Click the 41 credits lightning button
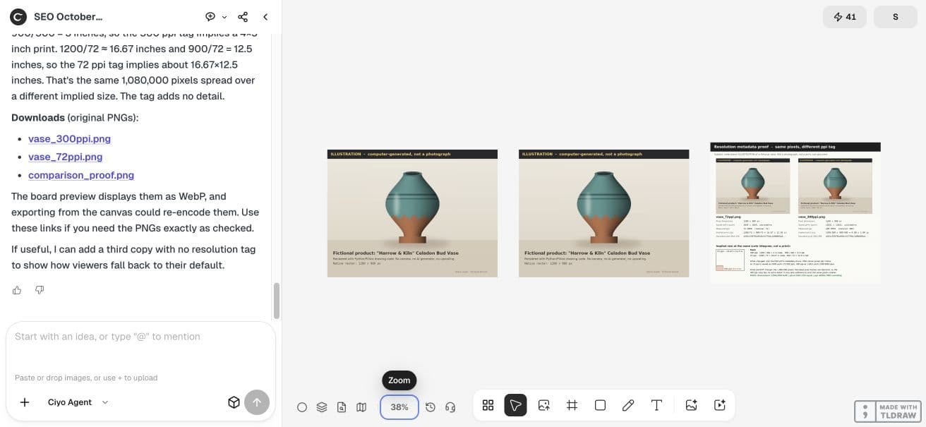The width and height of the screenshot is (926, 427). click(845, 17)
